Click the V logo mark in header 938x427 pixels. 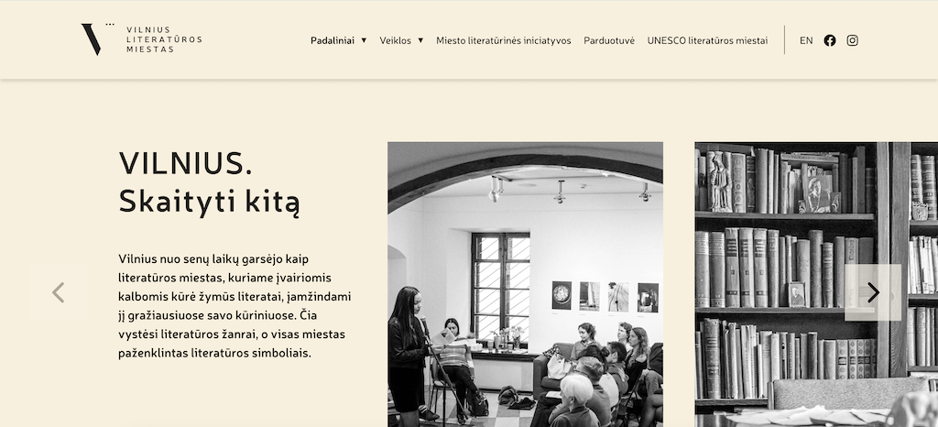(93, 39)
